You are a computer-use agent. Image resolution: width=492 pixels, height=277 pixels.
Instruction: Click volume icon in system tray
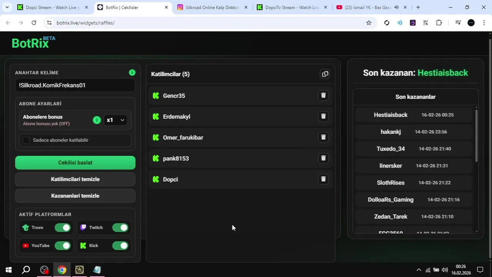(x=445, y=270)
